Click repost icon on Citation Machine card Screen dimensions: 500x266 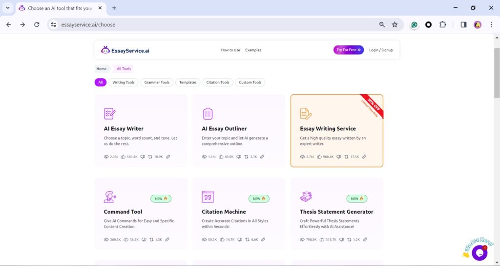(248, 240)
